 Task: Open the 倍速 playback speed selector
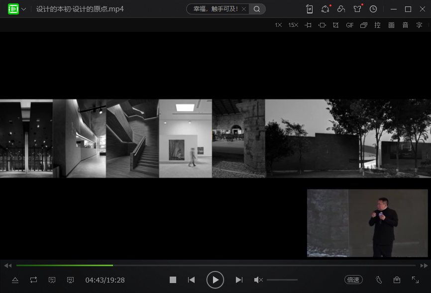pos(353,280)
